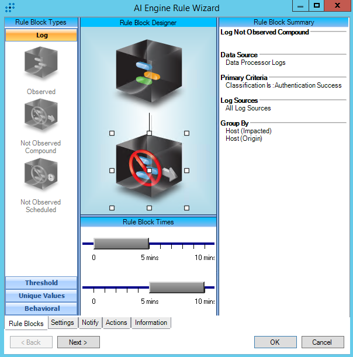
Task: Maximize the wizard window
Action: (316, 6)
